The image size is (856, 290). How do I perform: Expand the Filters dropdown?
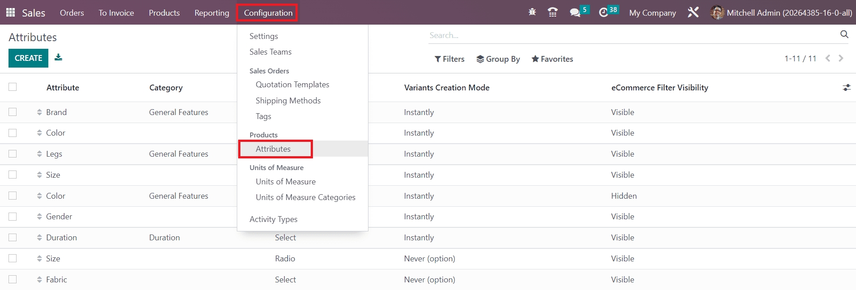coord(449,59)
